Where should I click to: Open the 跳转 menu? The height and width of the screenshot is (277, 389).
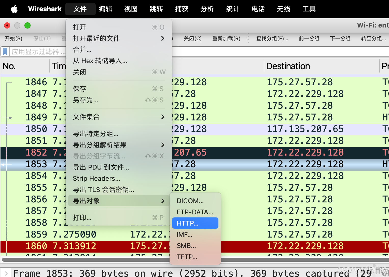pyautogui.click(x=156, y=9)
